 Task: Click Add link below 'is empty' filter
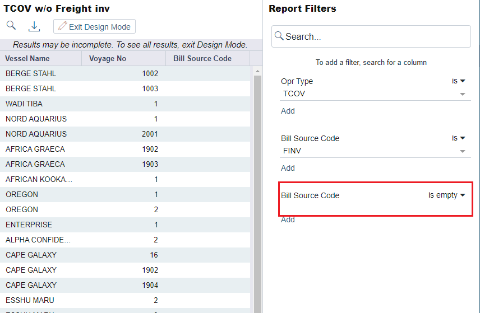point(288,219)
